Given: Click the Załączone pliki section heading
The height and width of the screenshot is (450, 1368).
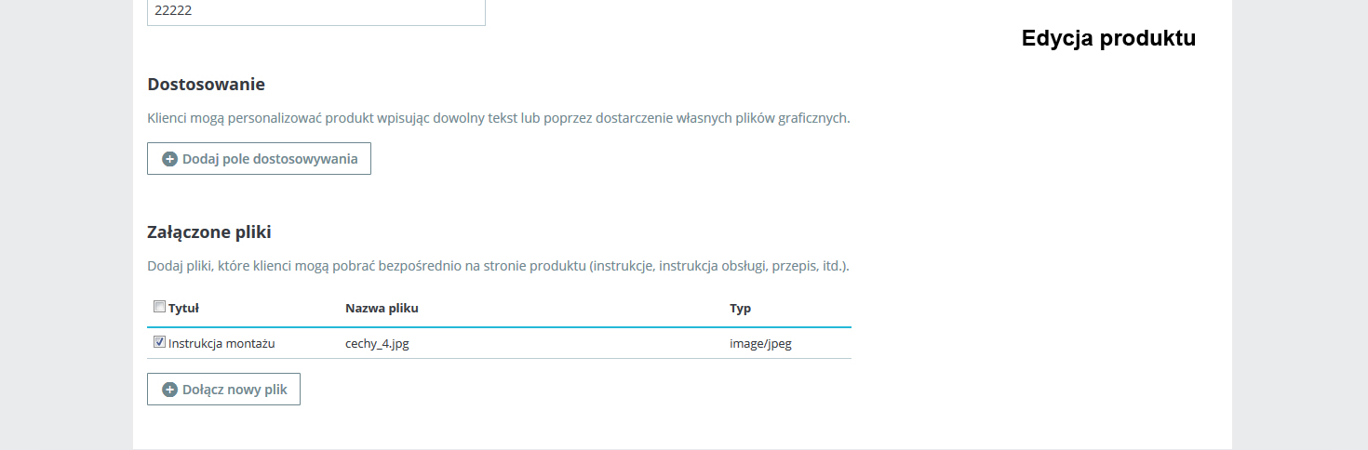Looking at the screenshot, I should coord(209,232).
